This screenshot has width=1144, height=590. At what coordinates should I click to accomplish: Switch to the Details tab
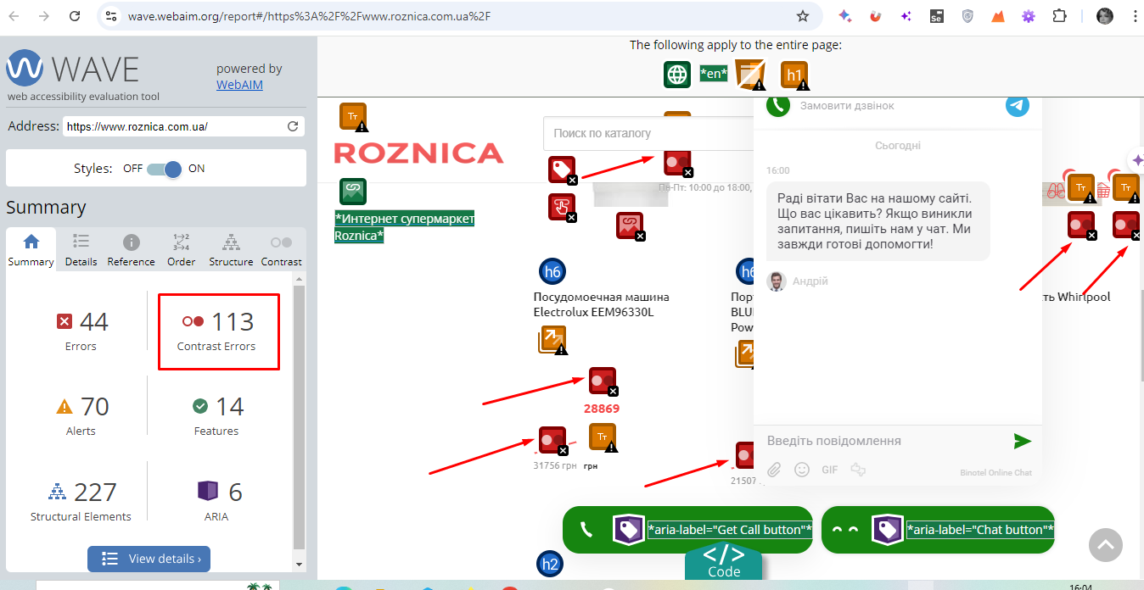[81, 251]
